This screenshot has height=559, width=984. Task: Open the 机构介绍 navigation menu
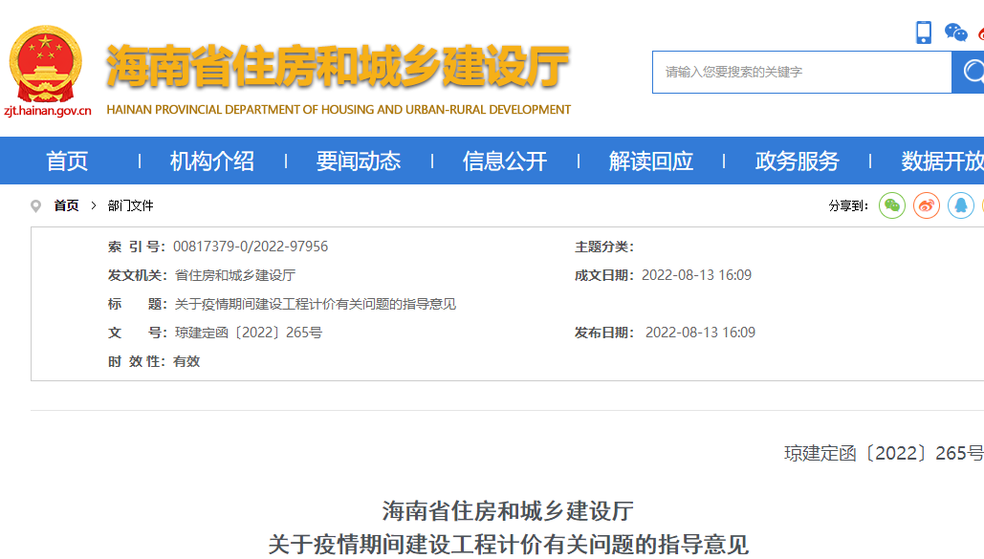pos(212,161)
